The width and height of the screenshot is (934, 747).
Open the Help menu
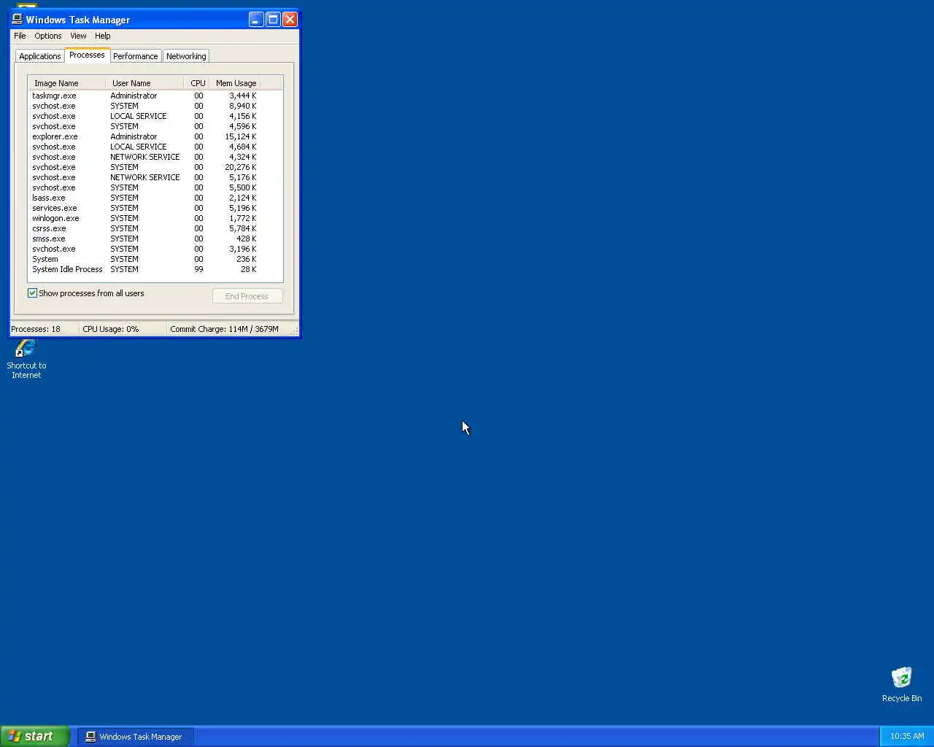coord(103,36)
